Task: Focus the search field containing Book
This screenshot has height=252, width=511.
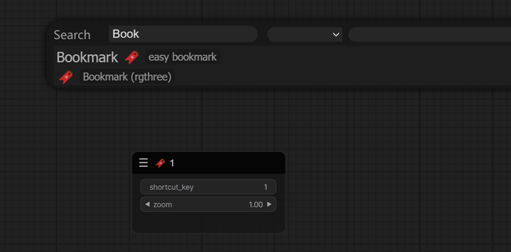Action: tap(183, 34)
